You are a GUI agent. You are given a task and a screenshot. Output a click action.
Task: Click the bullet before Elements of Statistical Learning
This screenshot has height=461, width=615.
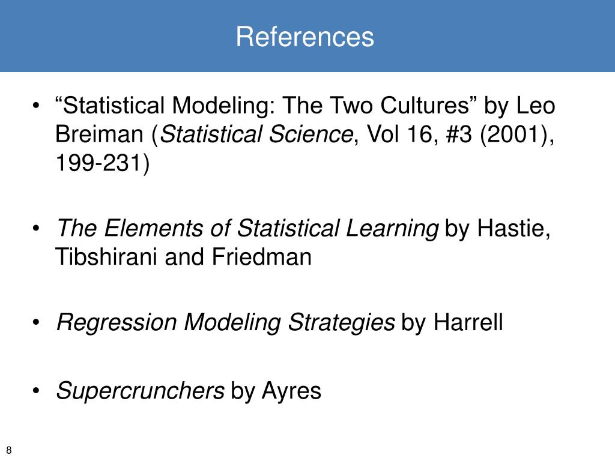[36, 227]
